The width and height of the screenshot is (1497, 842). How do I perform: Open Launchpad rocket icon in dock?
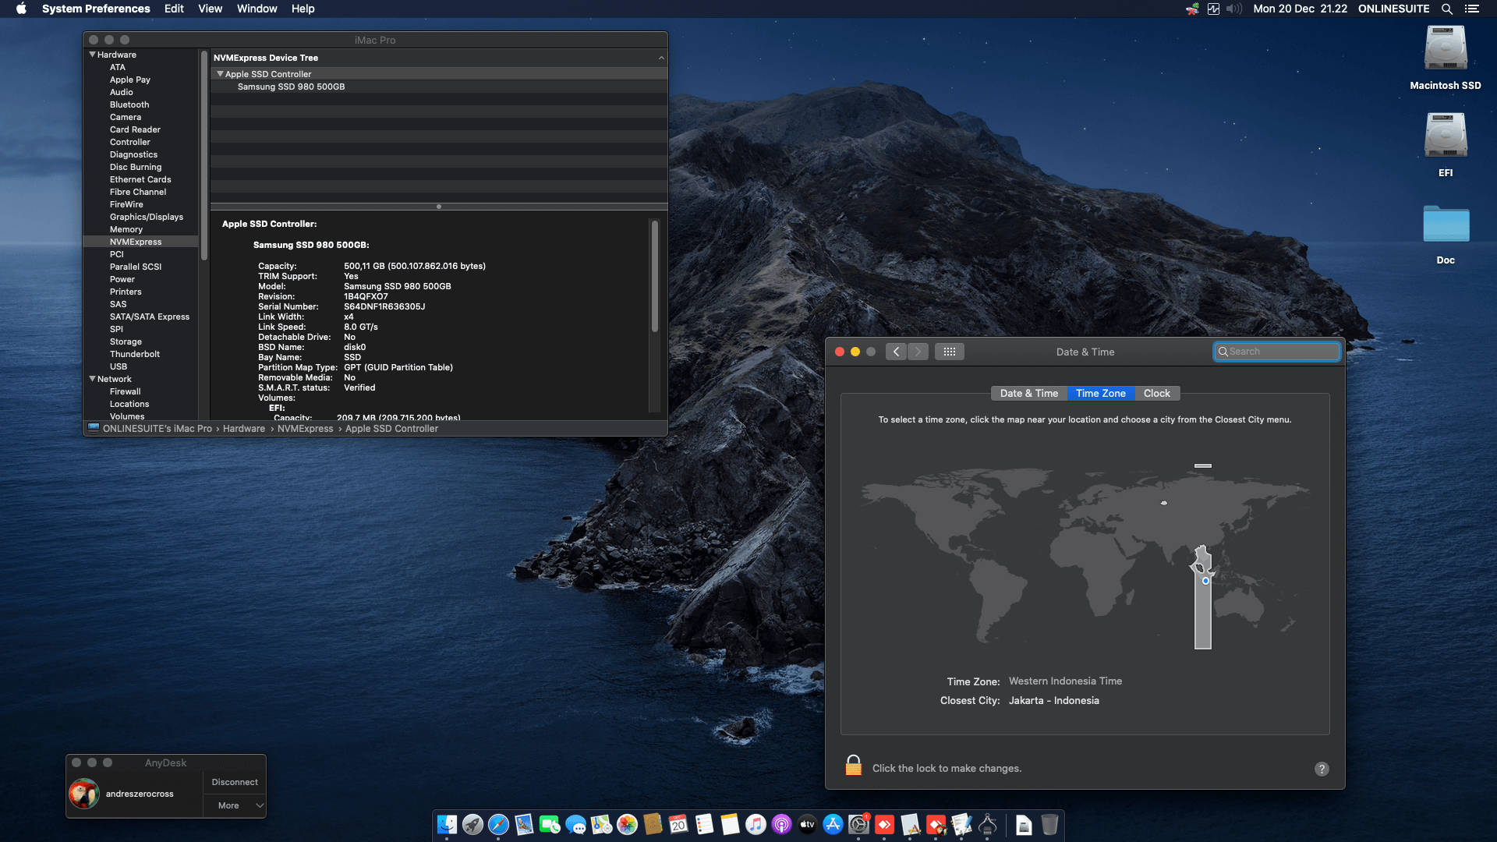coord(472,824)
